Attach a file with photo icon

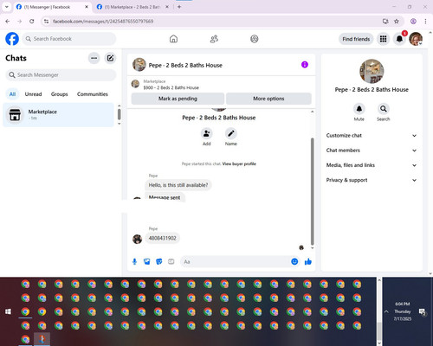coord(146,261)
